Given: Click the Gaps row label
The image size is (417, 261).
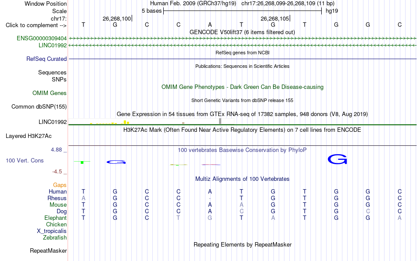Looking at the screenshot, I should [x=60, y=185].
